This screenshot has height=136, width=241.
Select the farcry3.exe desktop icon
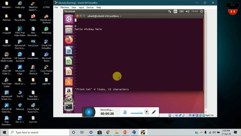click(33, 43)
